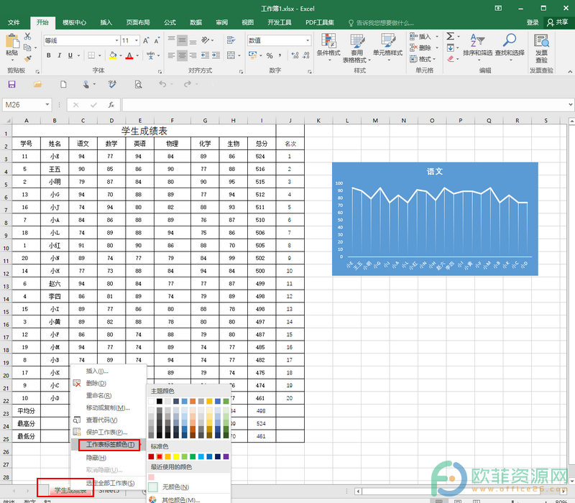Click the Increase Decimal icon
575x503 pixels.
coord(295,55)
